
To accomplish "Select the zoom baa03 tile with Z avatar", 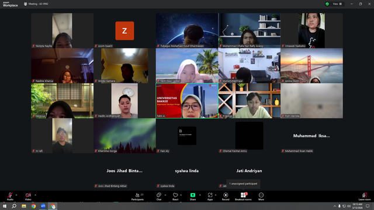I will point(124,30).
